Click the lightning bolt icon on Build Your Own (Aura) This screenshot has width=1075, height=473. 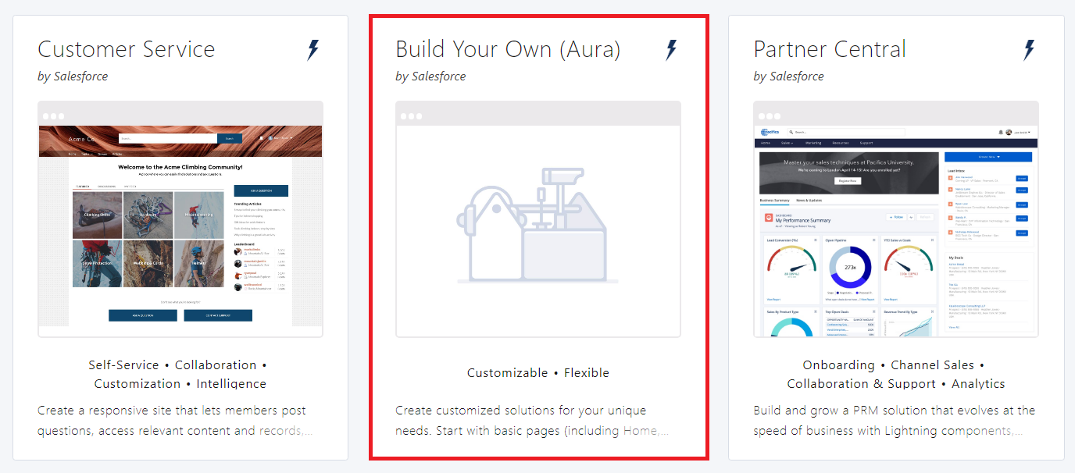coord(670,51)
